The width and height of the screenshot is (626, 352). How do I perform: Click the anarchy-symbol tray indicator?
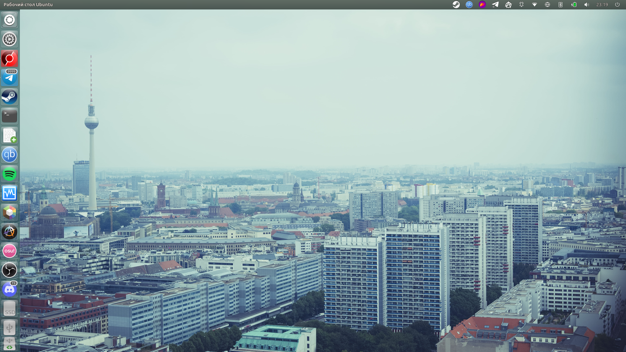coord(508,5)
